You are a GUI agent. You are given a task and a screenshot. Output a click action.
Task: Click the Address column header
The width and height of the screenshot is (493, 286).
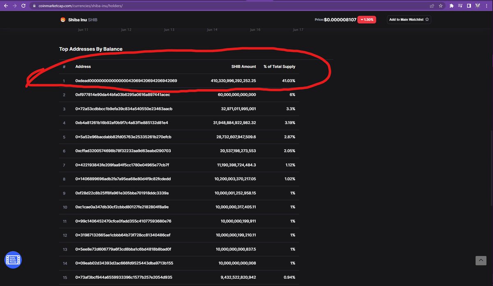pyautogui.click(x=83, y=67)
